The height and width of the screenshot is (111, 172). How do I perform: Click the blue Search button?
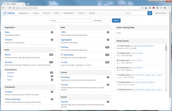pyautogui.click(x=116, y=21)
